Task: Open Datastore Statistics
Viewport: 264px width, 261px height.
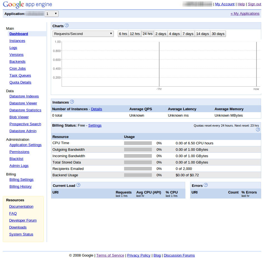Action: [26, 110]
